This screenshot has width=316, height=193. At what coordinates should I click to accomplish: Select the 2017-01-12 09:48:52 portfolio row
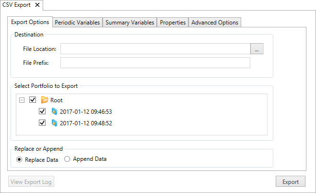(86, 123)
